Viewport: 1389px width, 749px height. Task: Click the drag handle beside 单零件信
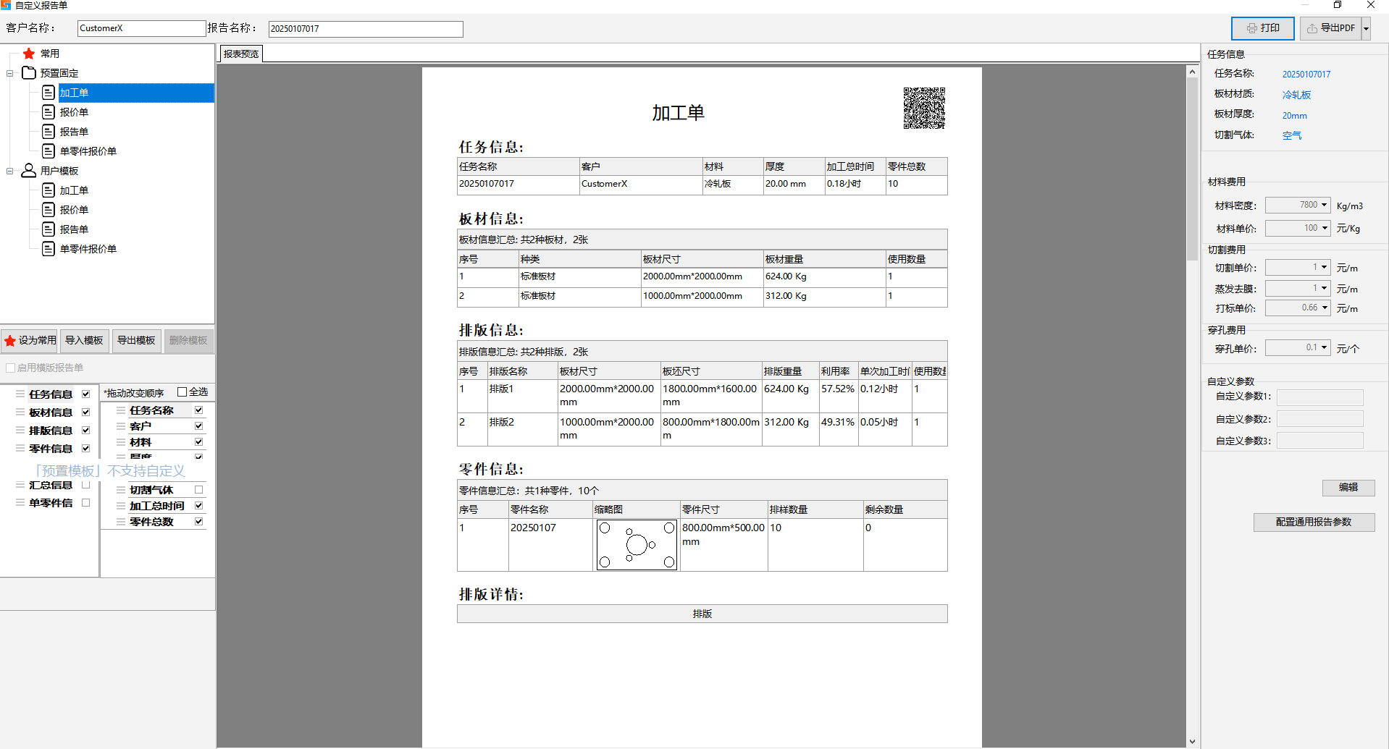pos(20,503)
